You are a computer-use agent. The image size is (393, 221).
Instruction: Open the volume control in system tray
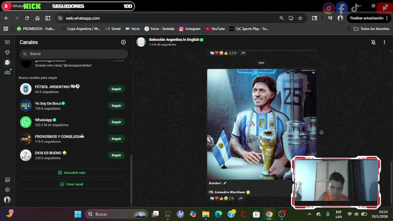tap(356, 214)
